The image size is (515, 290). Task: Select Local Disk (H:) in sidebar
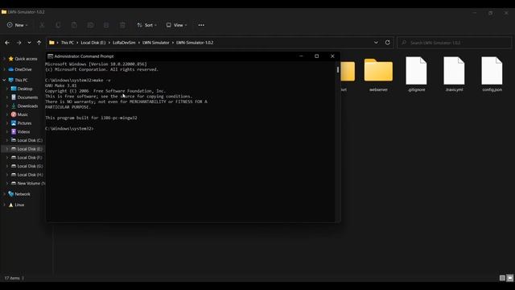point(30,175)
